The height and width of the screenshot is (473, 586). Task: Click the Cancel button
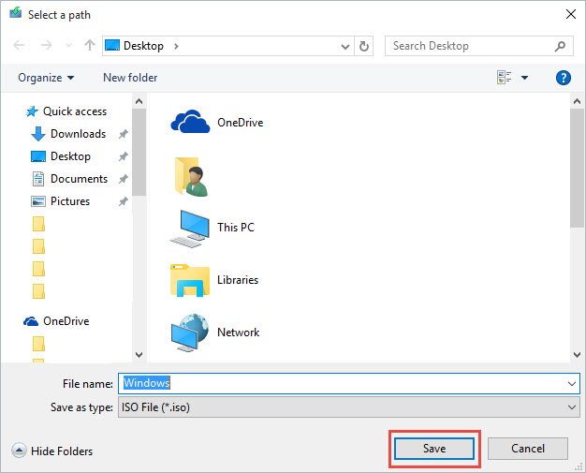[528, 449]
